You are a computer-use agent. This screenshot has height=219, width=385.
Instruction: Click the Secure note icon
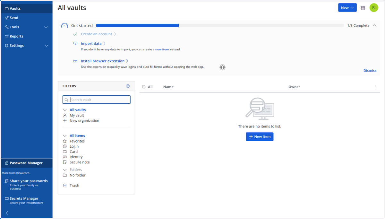click(x=65, y=162)
